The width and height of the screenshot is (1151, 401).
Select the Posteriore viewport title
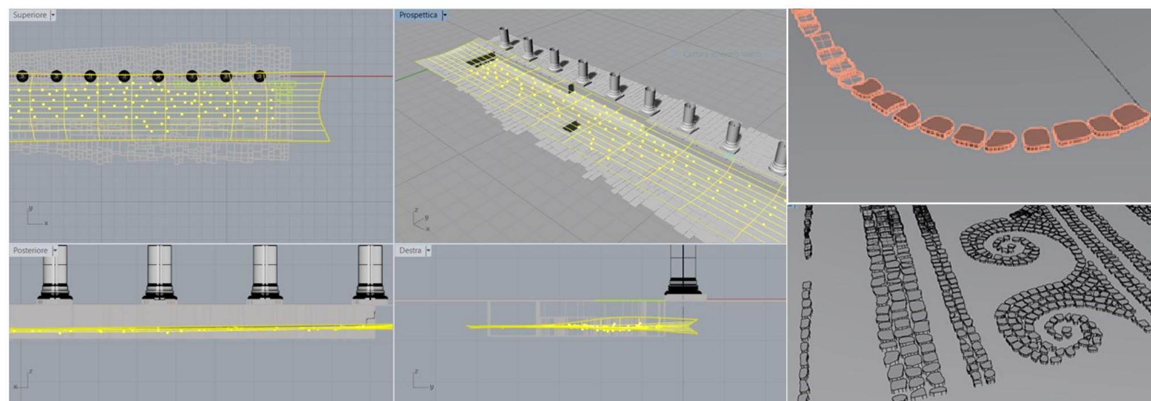coord(30,250)
